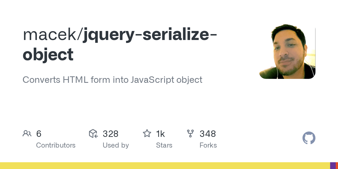Image resolution: width=338 pixels, height=169 pixels.
Task: Click the Used by package icon
Action: point(93,134)
